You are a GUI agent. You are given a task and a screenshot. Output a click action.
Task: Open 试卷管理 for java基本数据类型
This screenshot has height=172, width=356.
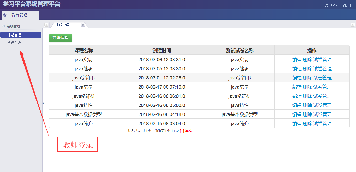(x=322, y=114)
